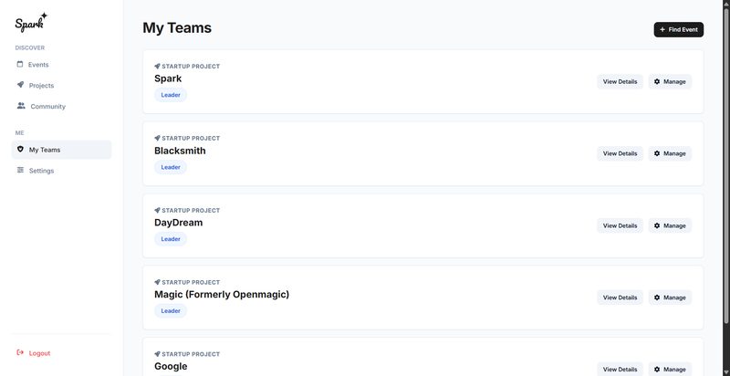Click the My Teams shield icon

coord(21,150)
